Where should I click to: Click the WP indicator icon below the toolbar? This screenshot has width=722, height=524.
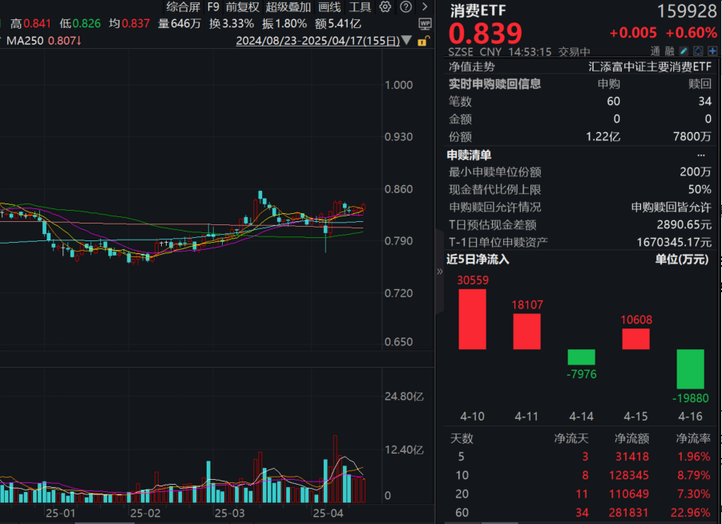point(425,23)
